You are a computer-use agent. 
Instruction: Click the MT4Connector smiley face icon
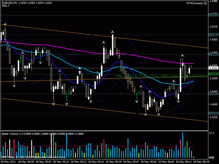coord(205,3)
